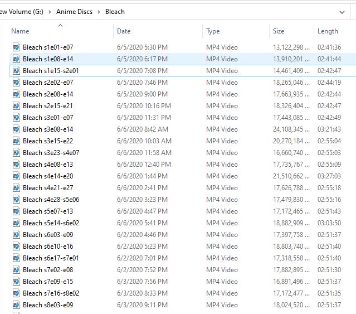Click the MP4 icon of Bleach s6e17-s7e01
The image size is (356, 314).
[x=16, y=258]
